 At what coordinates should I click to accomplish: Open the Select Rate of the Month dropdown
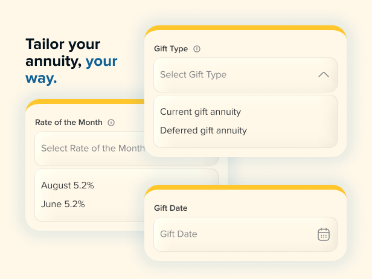pyautogui.click(x=91, y=149)
